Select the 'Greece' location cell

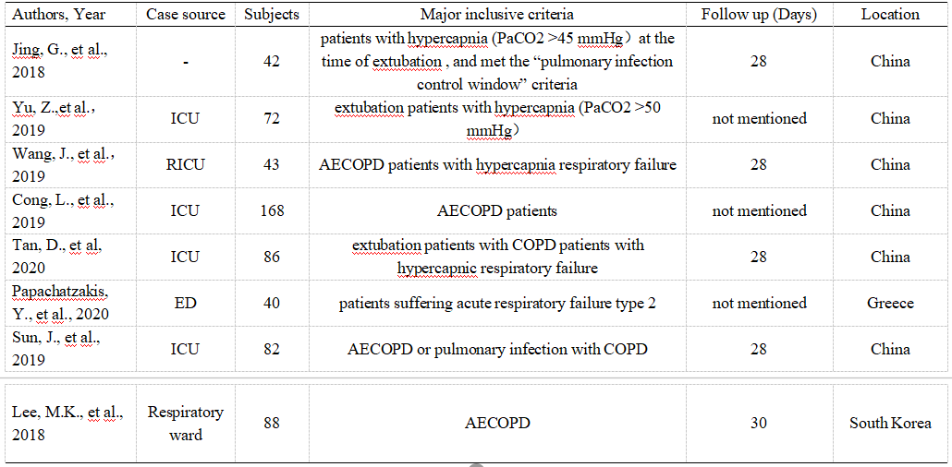(890, 303)
